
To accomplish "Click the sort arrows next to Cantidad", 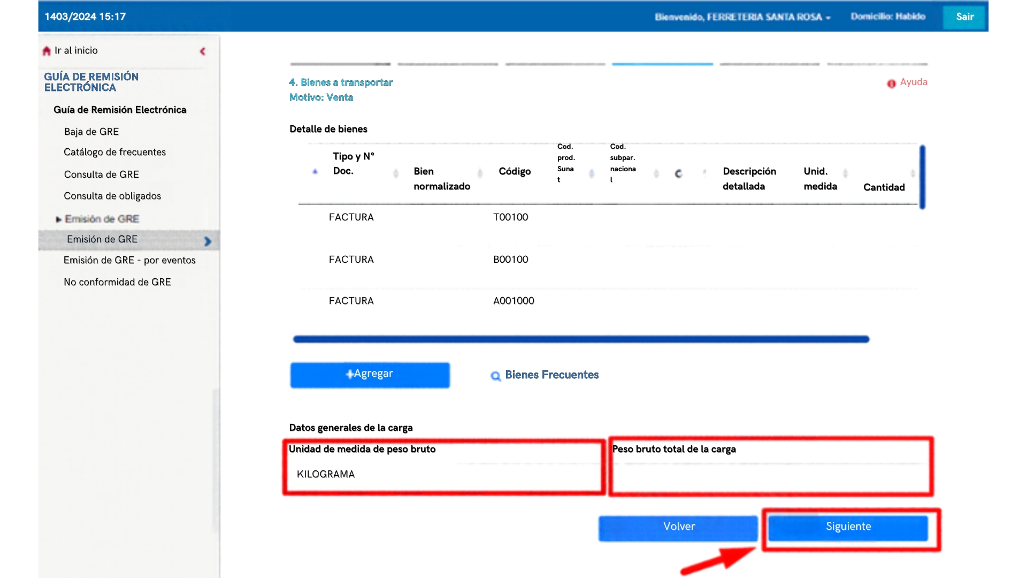I will 913,173.
